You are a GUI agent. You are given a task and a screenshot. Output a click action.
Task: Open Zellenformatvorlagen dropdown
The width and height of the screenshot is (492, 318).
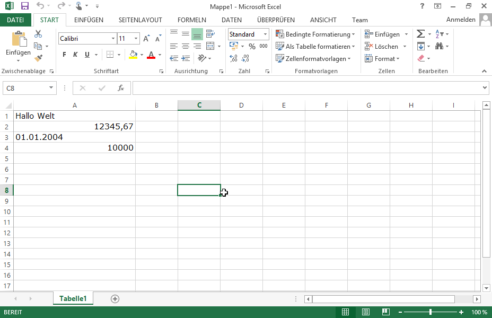point(313,59)
